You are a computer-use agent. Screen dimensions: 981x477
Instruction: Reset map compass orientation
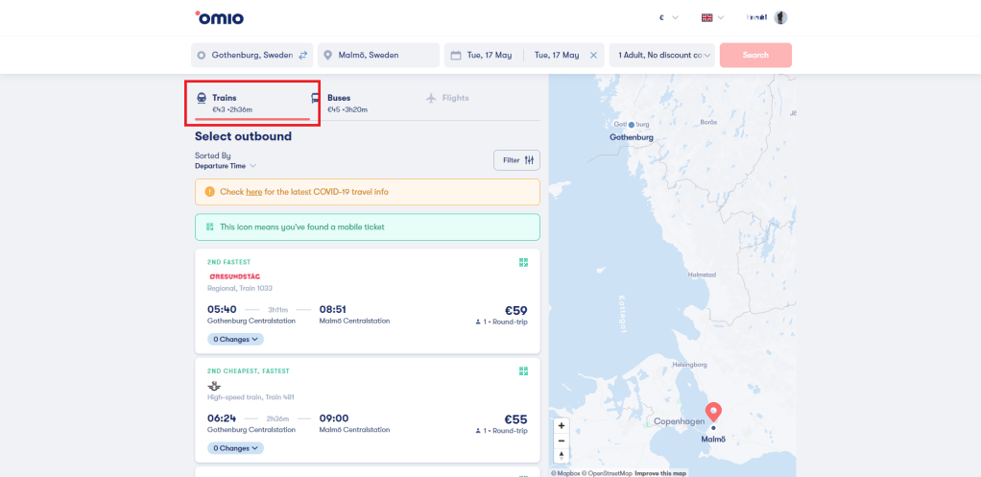pos(562,456)
